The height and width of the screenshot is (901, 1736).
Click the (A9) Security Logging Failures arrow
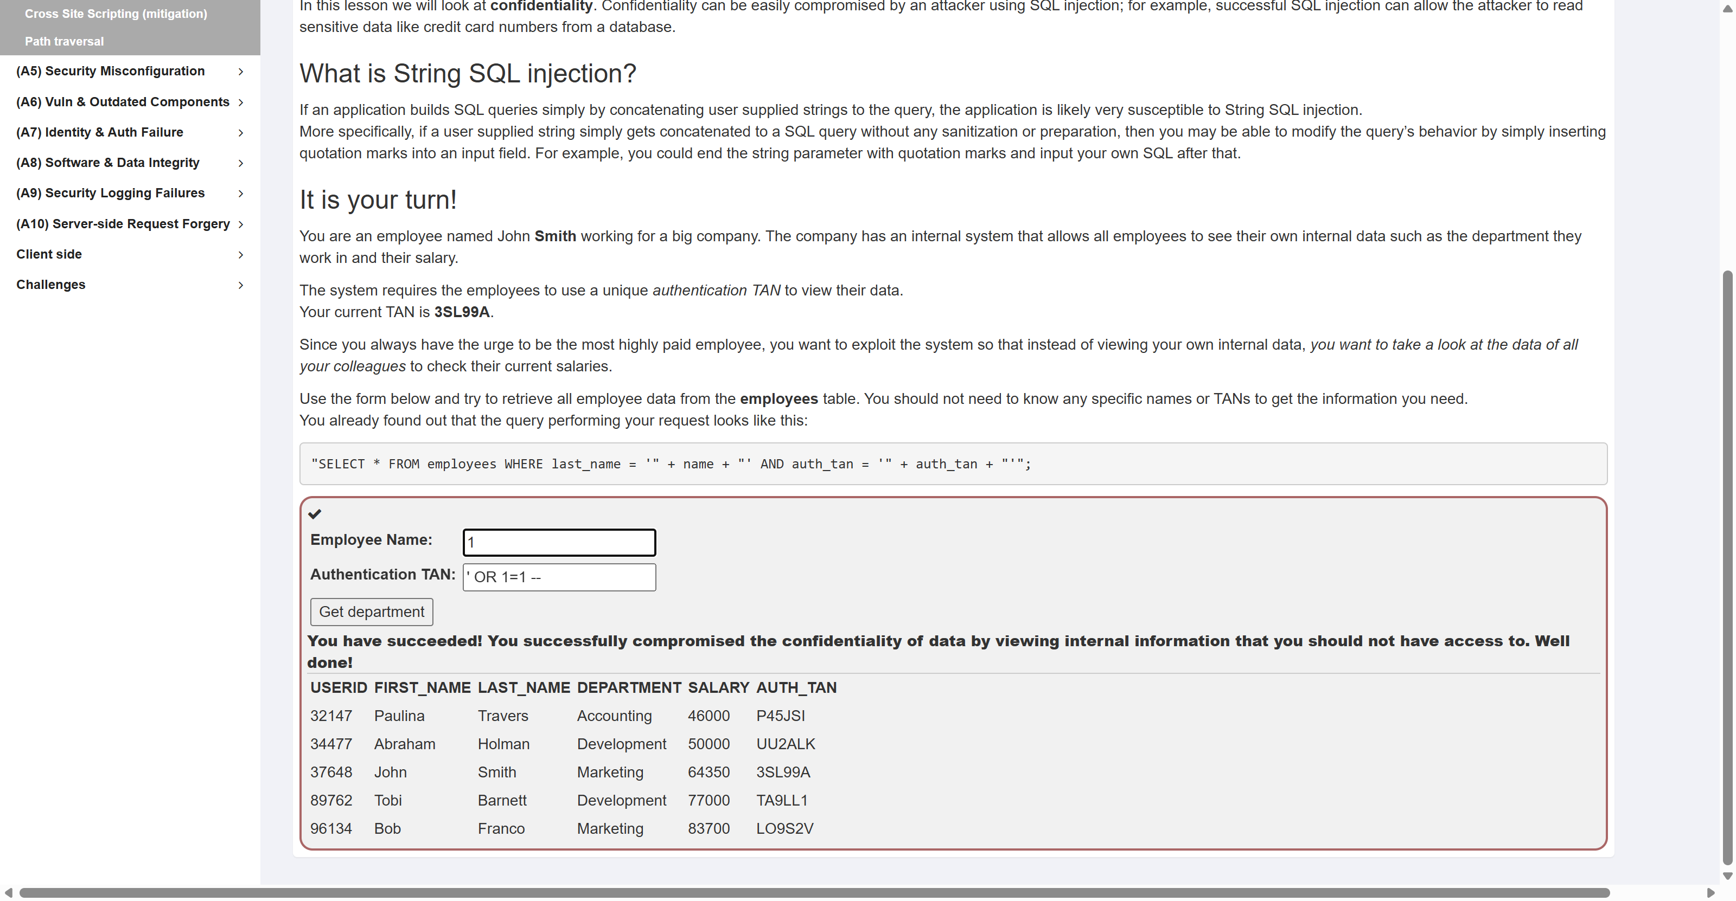tap(240, 193)
